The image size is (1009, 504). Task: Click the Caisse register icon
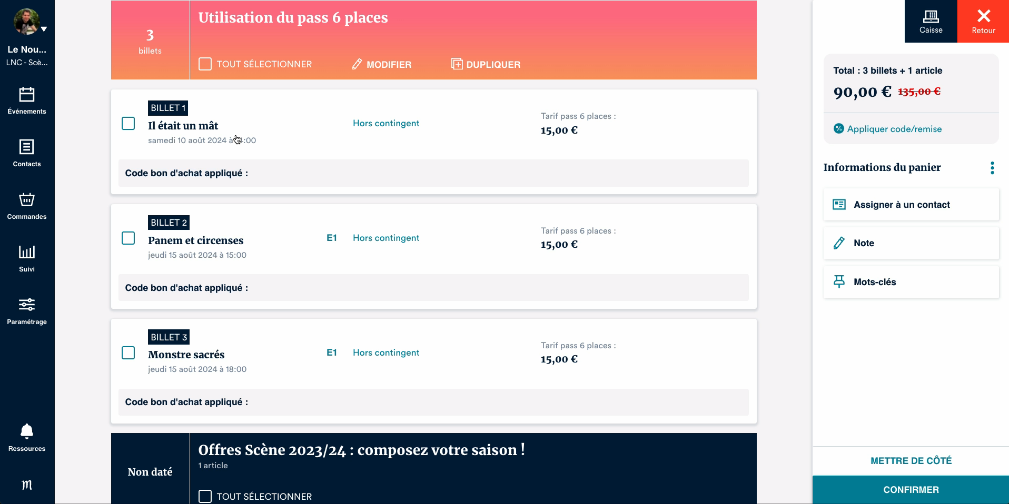pos(931,17)
